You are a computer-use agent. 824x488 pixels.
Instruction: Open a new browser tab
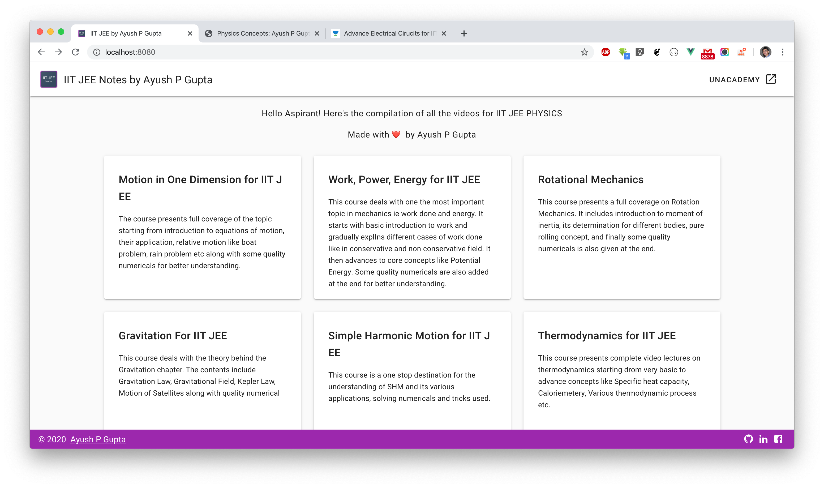pyautogui.click(x=464, y=33)
